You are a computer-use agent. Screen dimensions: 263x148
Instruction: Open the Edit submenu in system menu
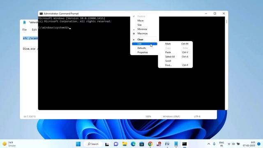[x=145, y=44]
